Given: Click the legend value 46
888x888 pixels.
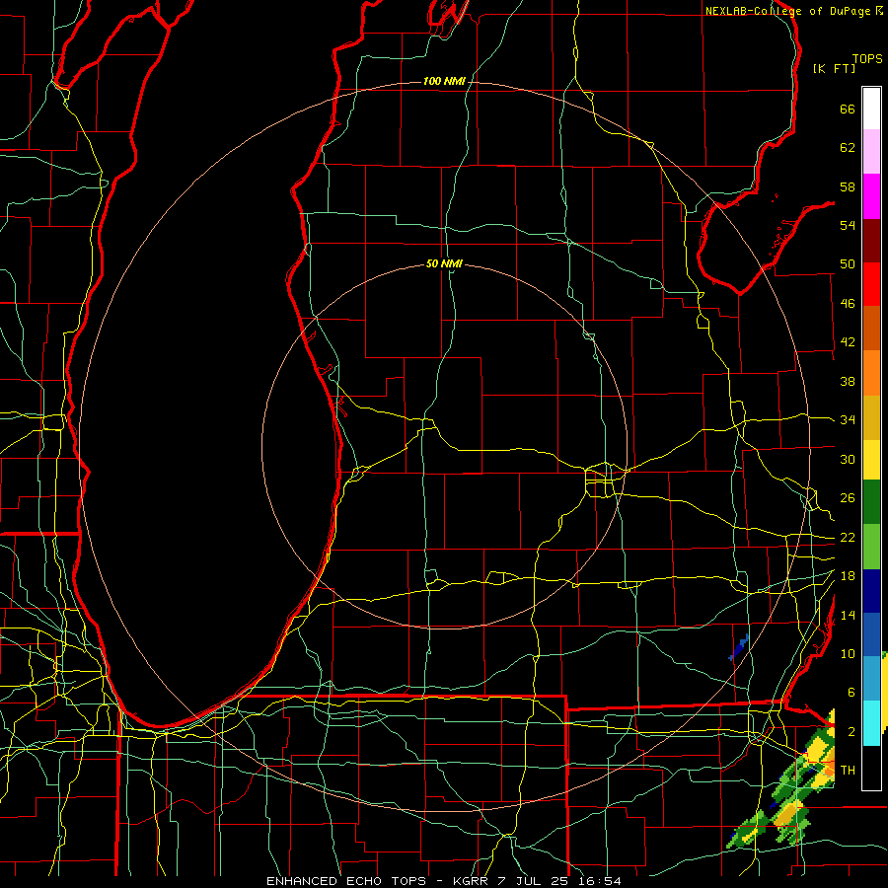Looking at the screenshot, I should [x=848, y=304].
